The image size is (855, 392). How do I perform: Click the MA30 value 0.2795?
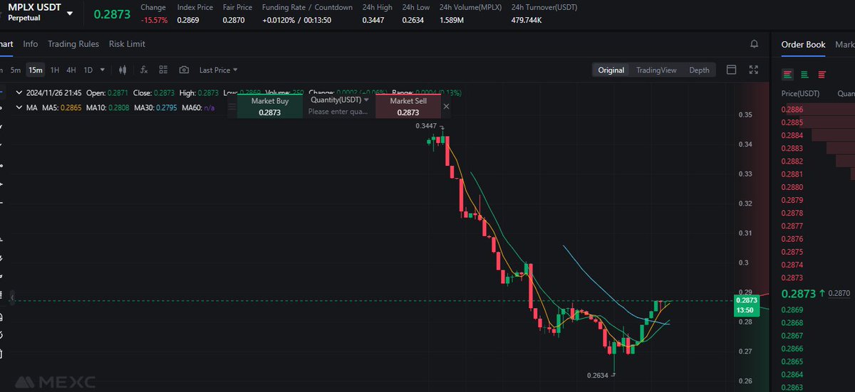166,107
